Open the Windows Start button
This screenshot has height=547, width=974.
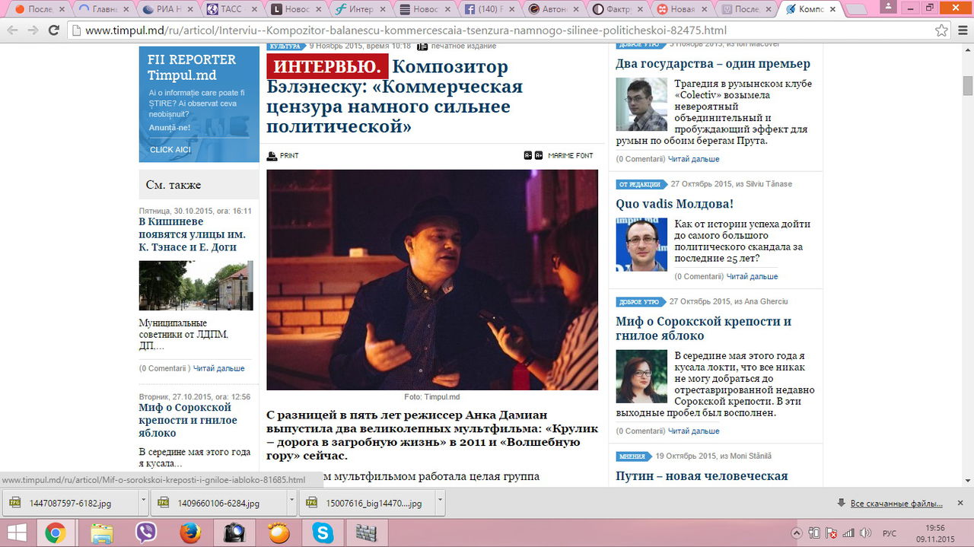pos(17,533)
